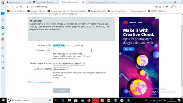Open Settings gear in sidebar

point(3,68)
